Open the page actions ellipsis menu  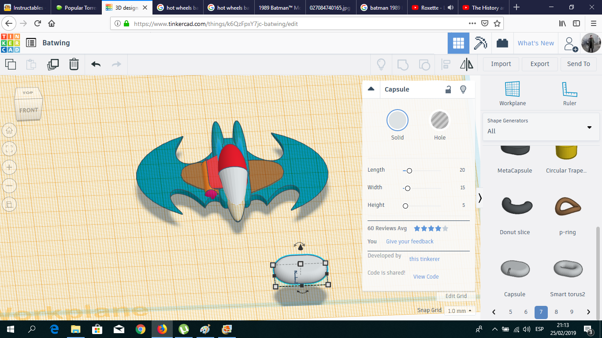click(472, 23)
